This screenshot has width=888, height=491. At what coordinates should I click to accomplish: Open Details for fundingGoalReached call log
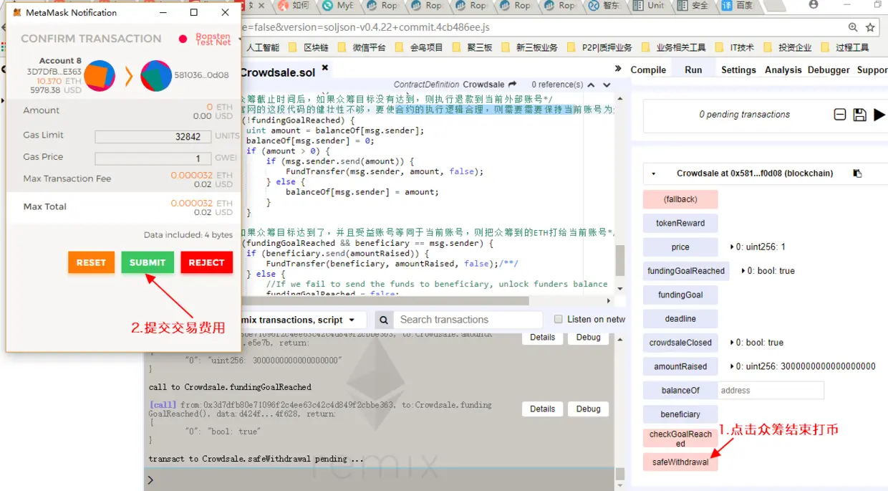tap(542, 409)
